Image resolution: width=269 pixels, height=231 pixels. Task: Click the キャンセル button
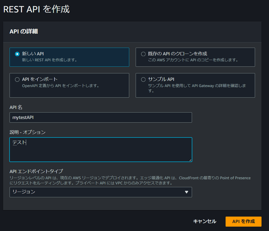(204, 221)
